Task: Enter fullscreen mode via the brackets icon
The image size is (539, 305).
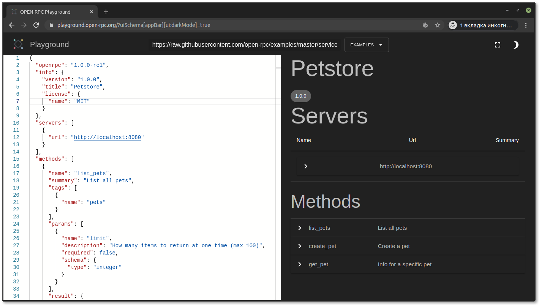Action: (498, 44)
